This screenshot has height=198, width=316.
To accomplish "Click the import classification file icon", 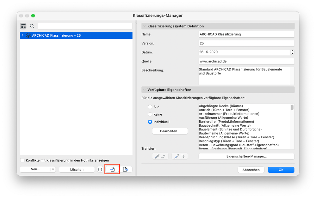I will 112,170.
